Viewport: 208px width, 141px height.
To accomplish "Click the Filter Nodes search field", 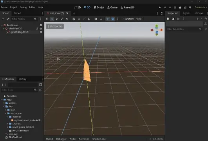I will click(24, 19).
